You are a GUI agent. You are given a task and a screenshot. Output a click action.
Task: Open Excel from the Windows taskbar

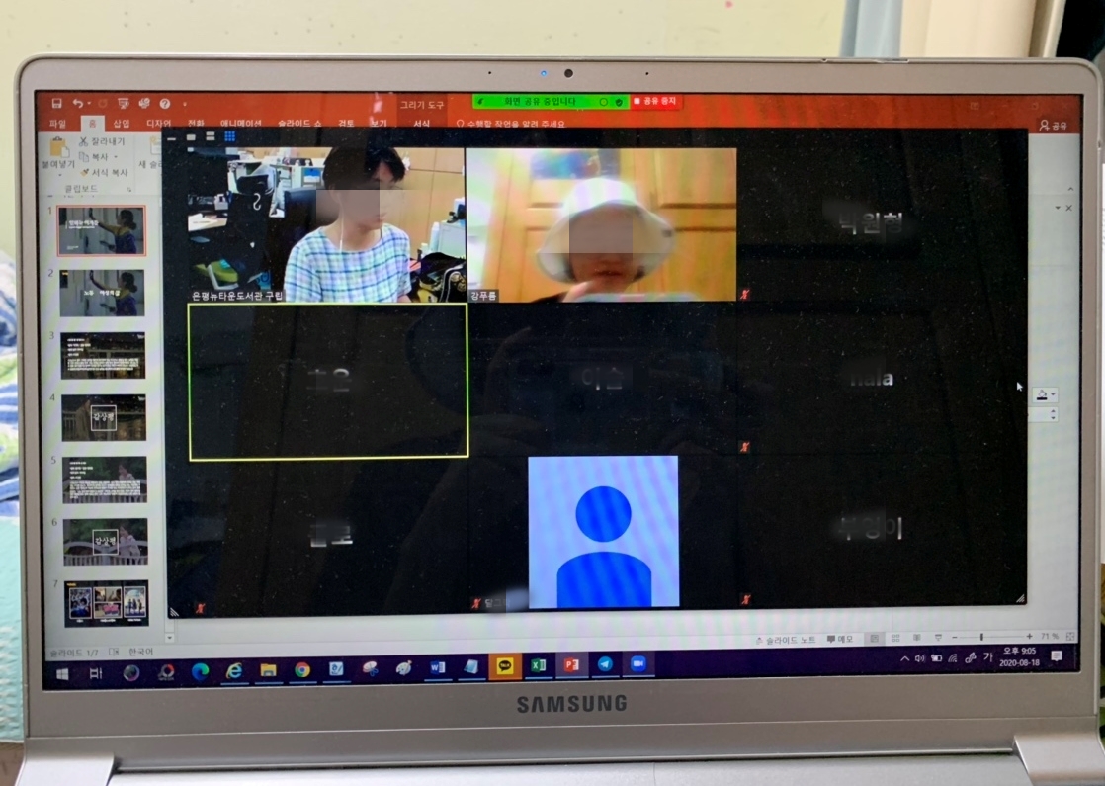click(538, 666)
